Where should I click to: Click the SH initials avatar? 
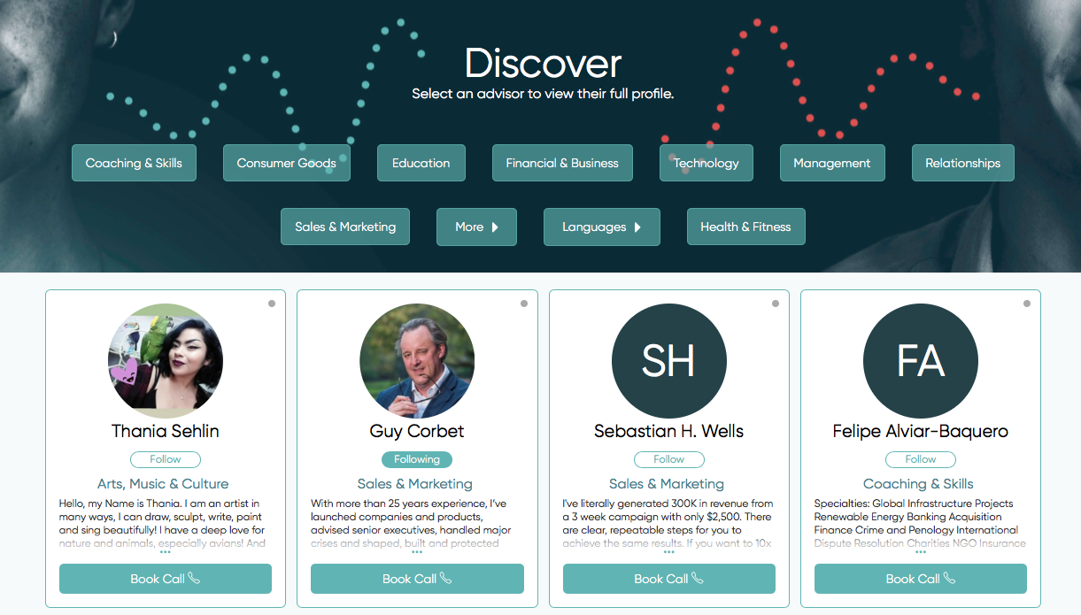click(668, 361)
